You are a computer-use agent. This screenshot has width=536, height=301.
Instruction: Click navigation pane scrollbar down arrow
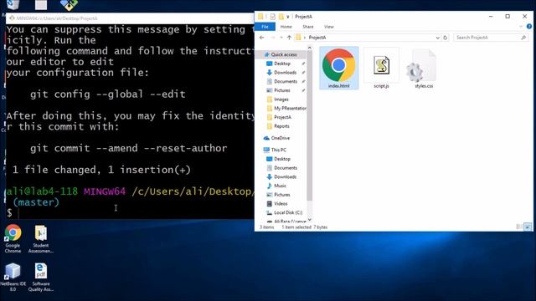[x=310, y=220]
